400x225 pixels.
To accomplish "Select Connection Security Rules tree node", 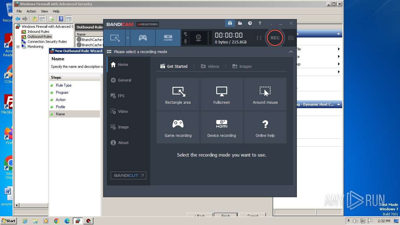I will coord(47,42).
